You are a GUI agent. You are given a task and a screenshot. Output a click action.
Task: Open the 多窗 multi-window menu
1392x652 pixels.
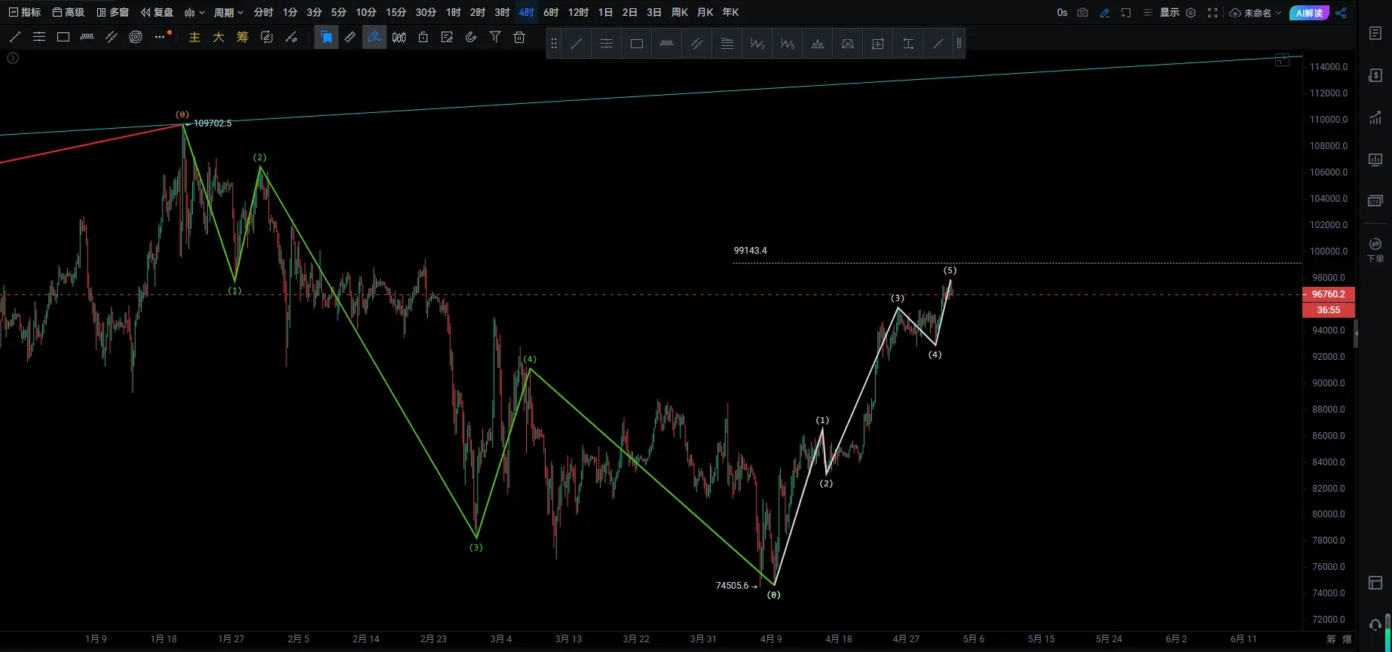[x=113, y=12]
